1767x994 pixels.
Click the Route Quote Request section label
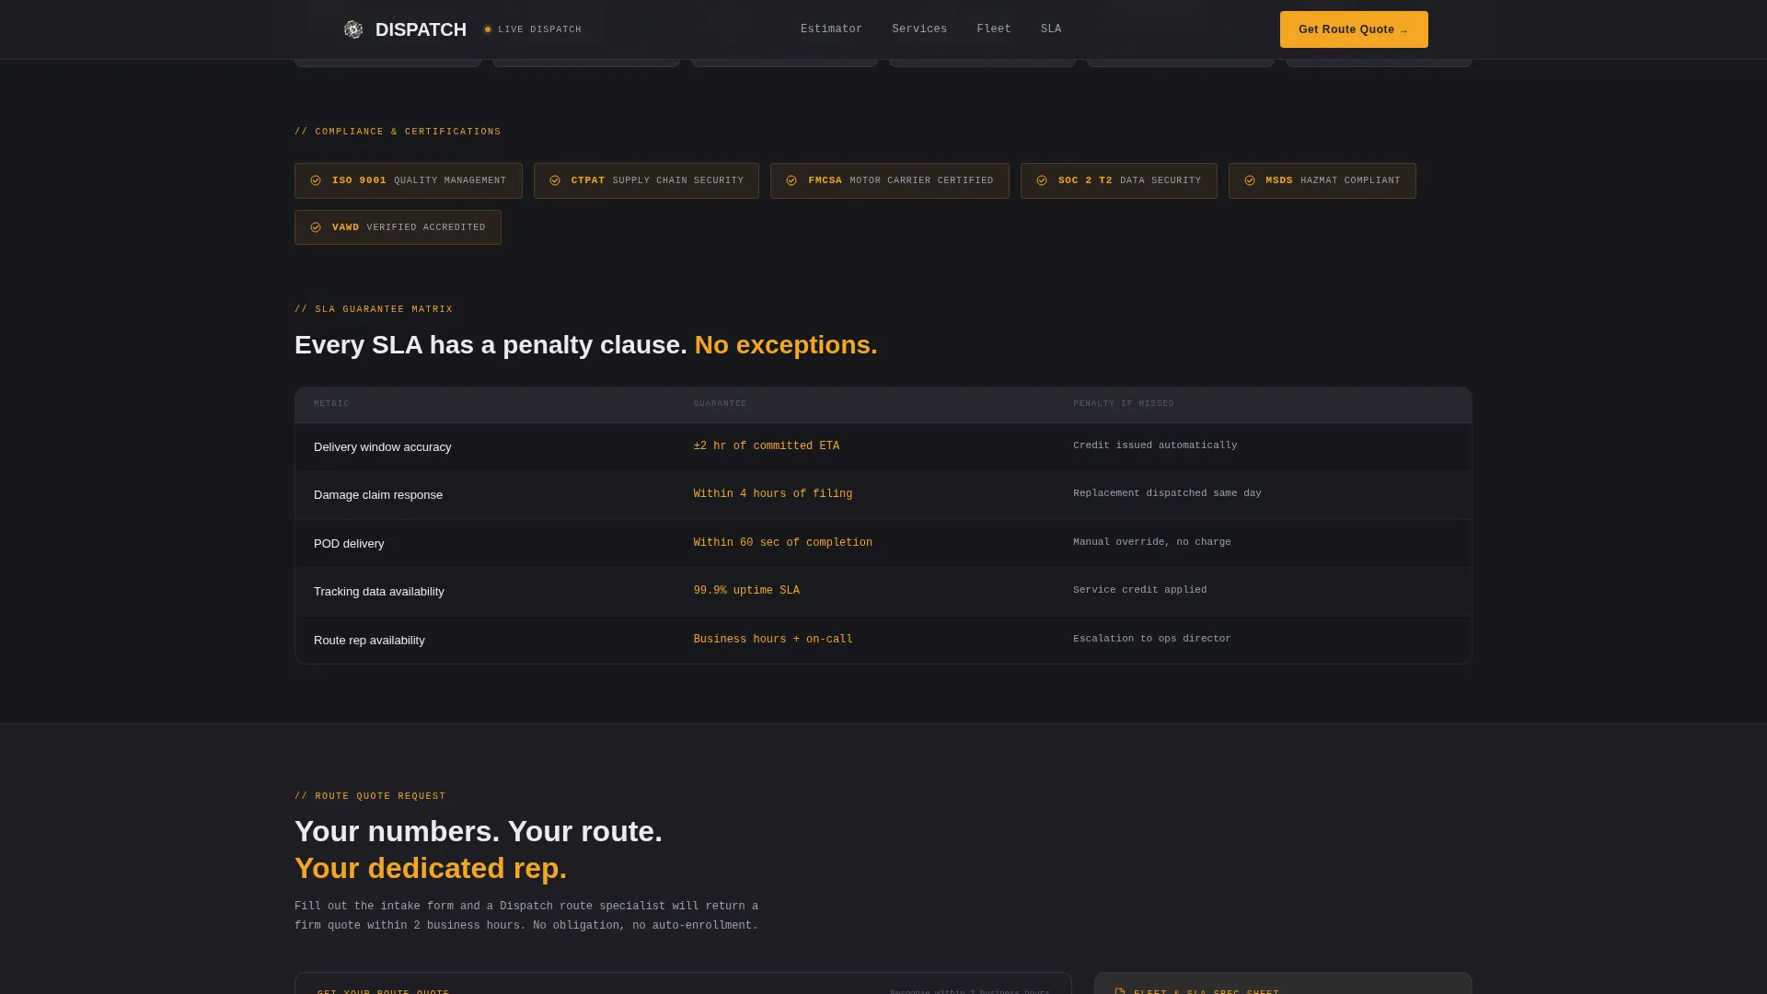[x=370, y=796]
